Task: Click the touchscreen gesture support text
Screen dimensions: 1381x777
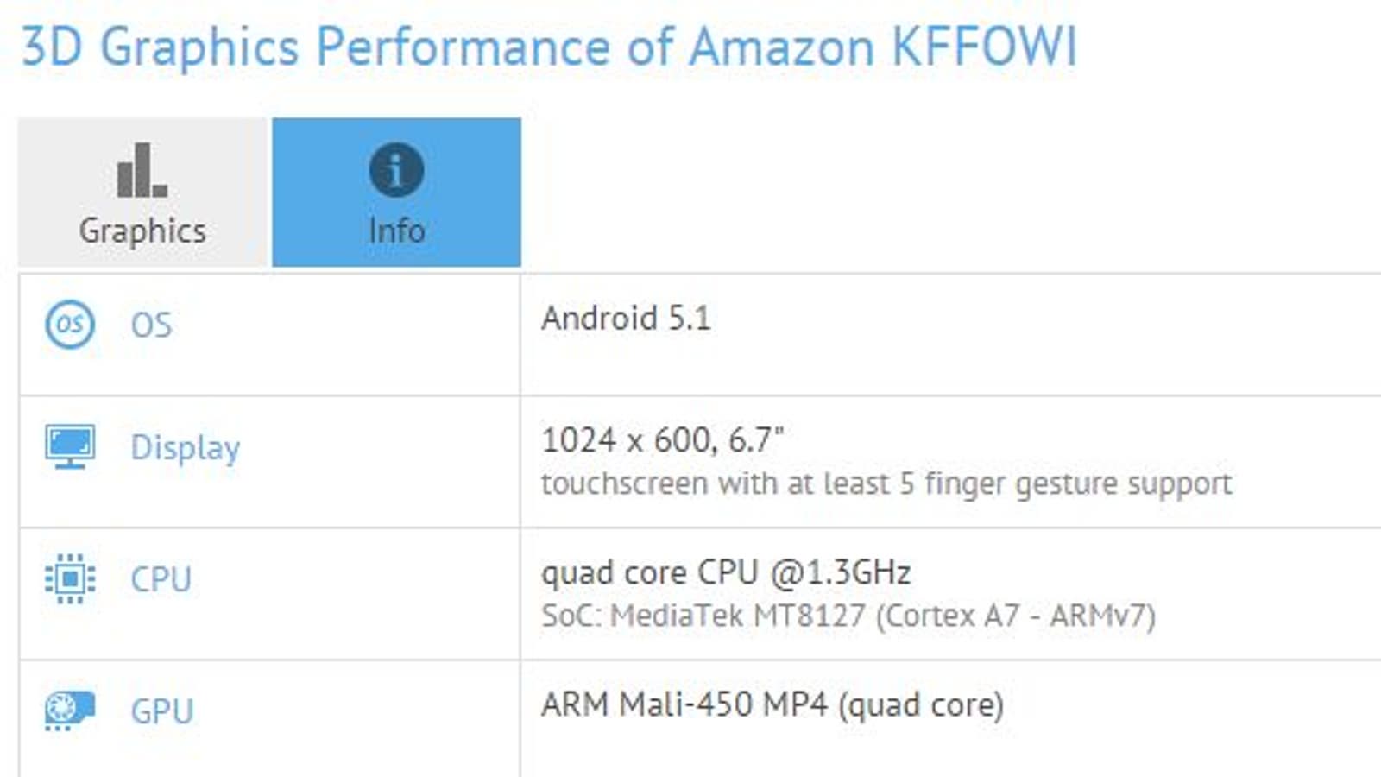Action: [x=886, y=483]
